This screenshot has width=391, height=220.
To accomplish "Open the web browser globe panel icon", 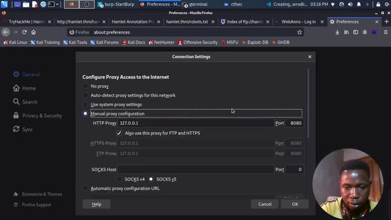I will [43, 4].
